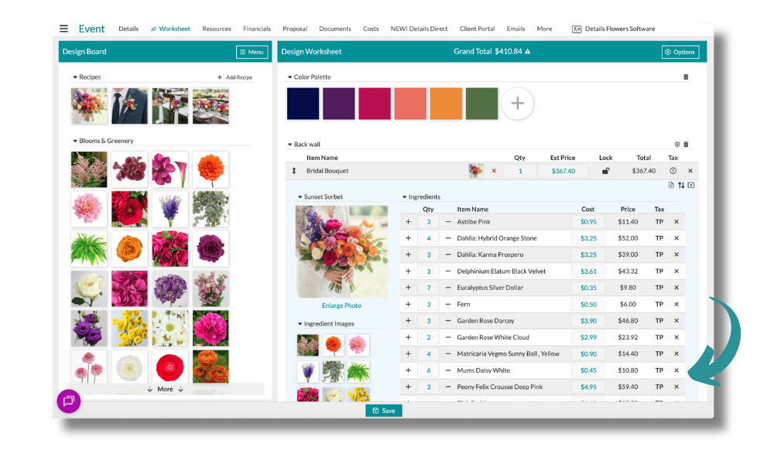Screen dimensions: 774x464
Task: Click the Save button
Action: 384,411
